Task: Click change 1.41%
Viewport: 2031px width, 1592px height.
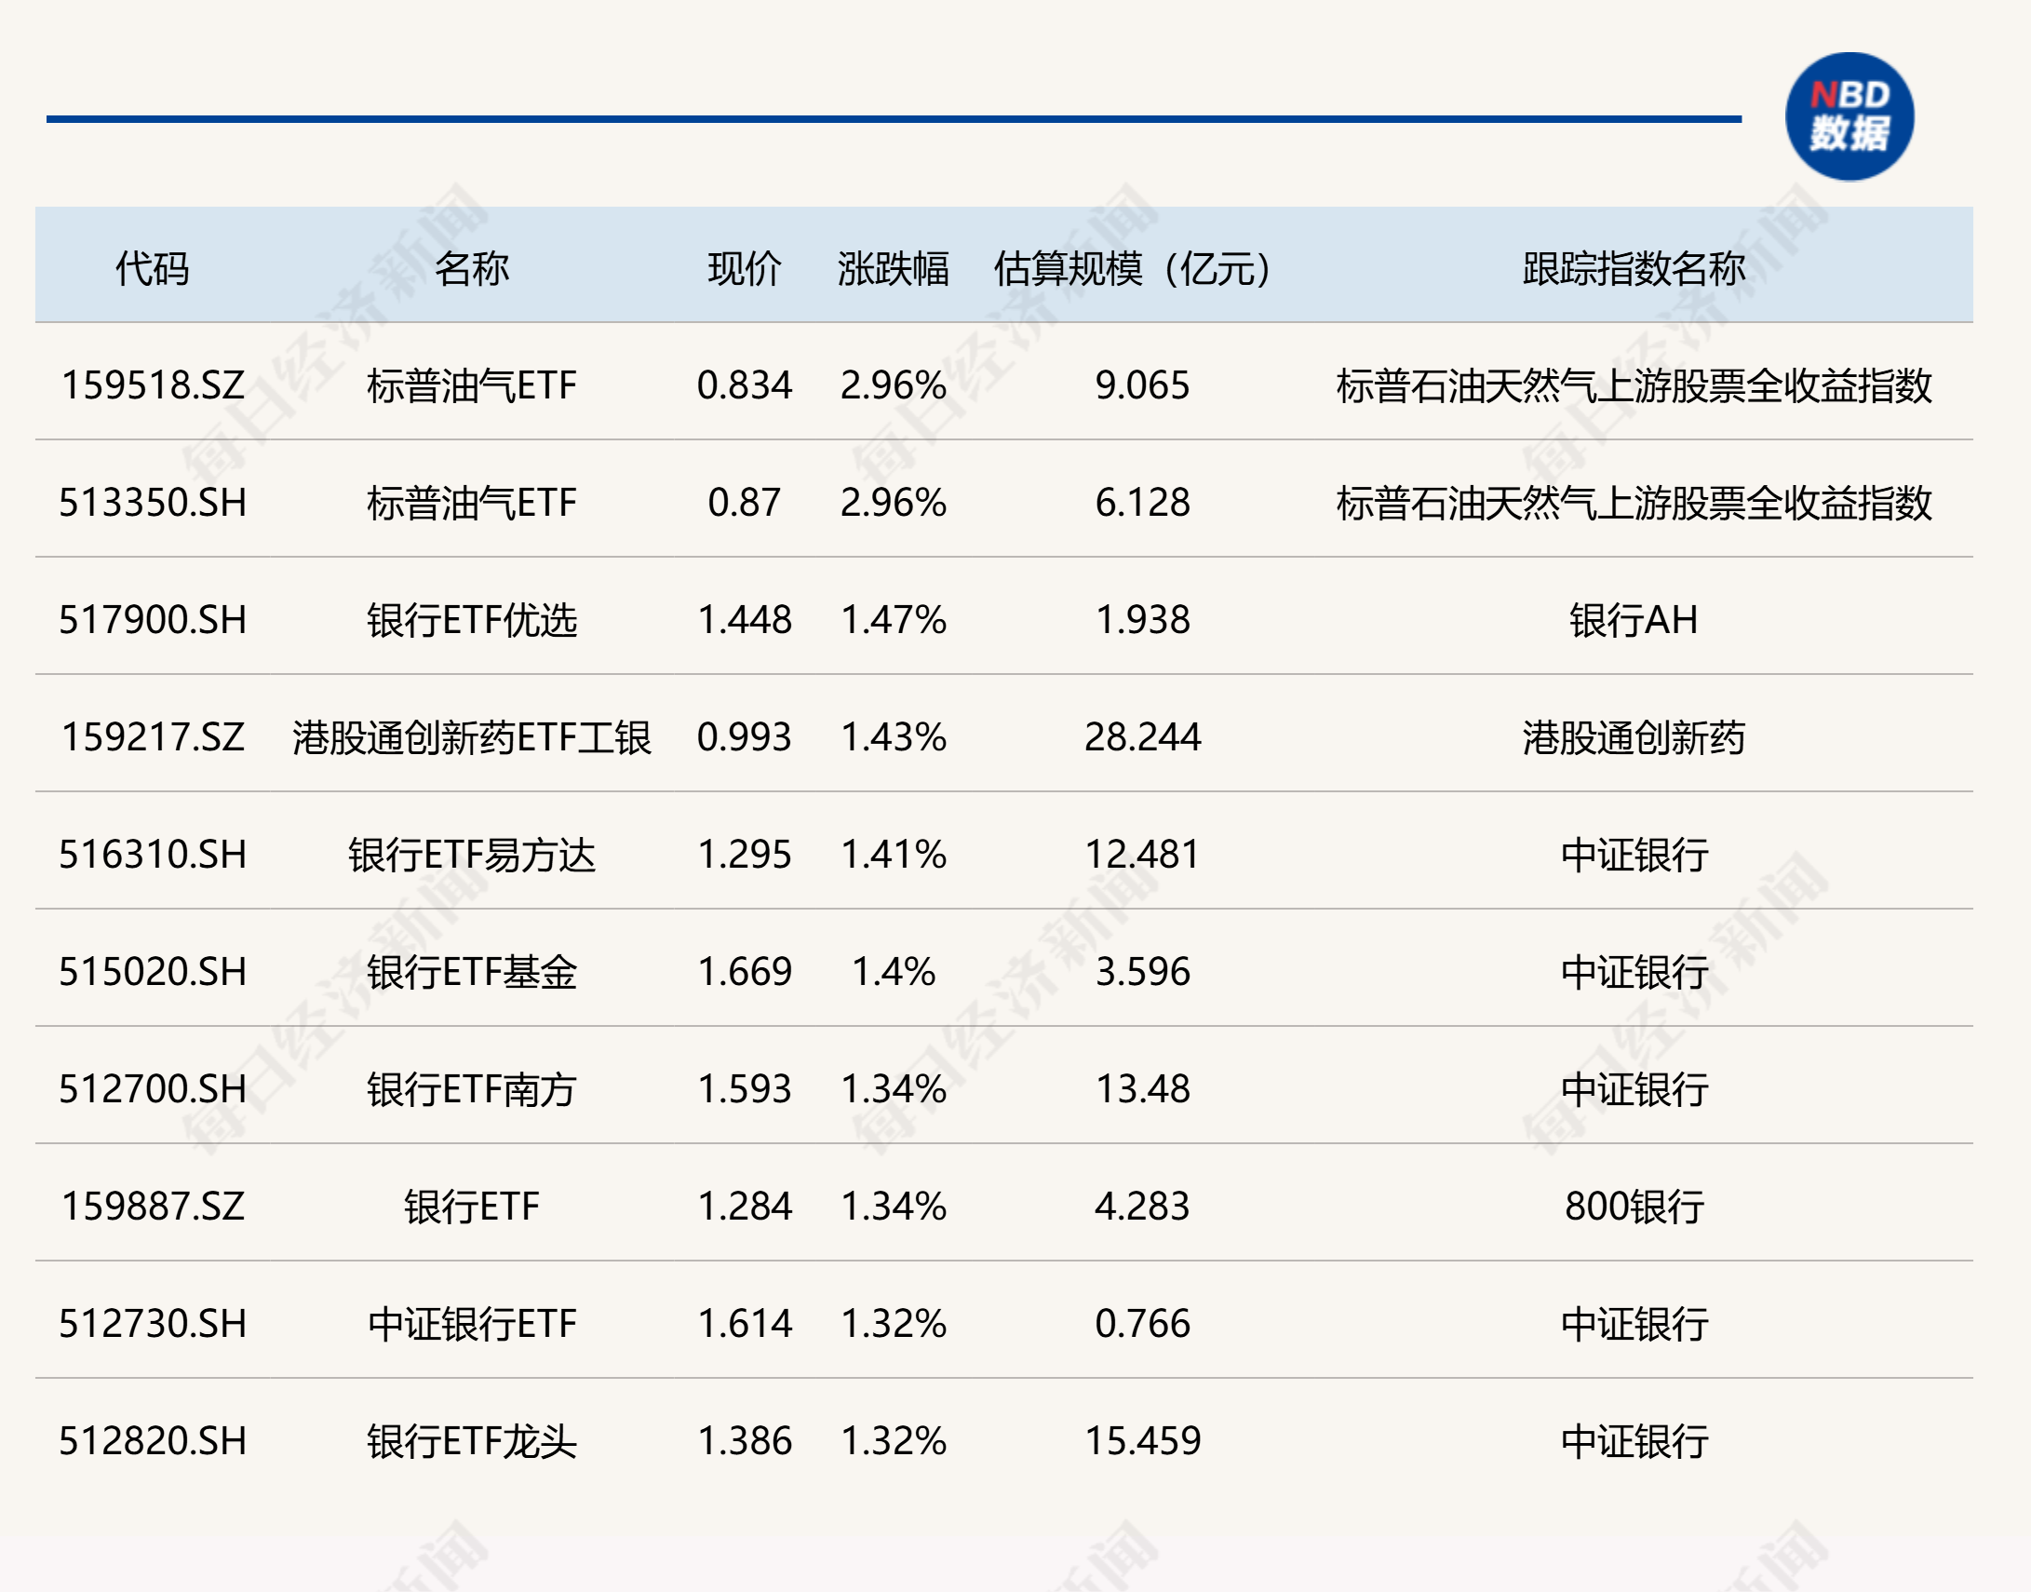Action: point(894,855)
